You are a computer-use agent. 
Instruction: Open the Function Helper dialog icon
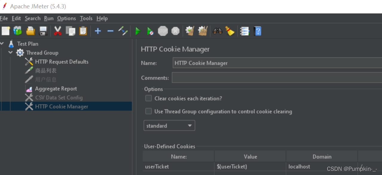245,31
